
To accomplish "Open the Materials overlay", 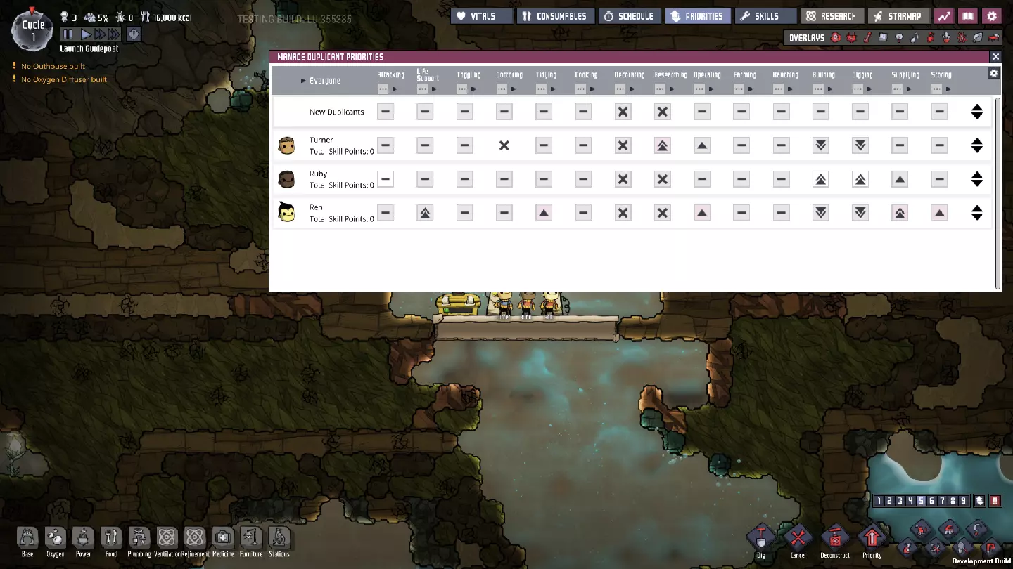I will click(x=883, y=37).
